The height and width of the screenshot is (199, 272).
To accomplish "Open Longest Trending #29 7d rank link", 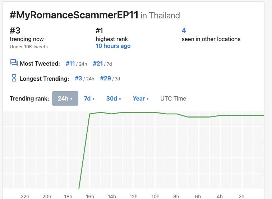I will [x=105, y=78].
